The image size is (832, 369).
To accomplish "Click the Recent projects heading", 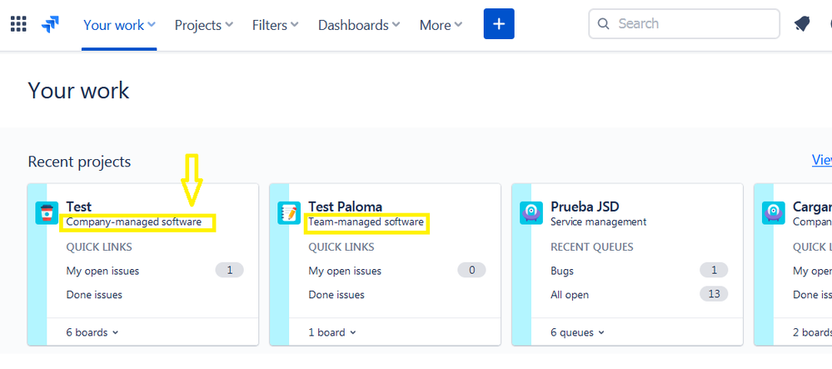I will pos(79,162).
